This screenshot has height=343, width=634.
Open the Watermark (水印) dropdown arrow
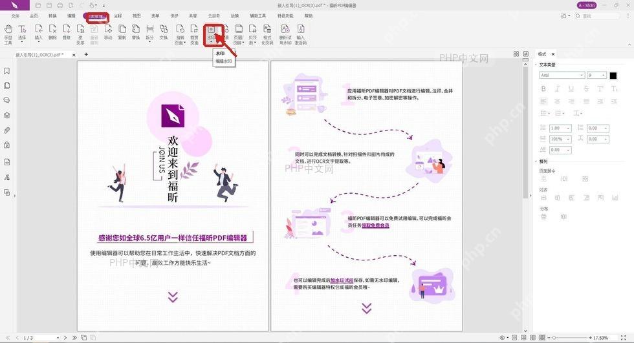211,42
